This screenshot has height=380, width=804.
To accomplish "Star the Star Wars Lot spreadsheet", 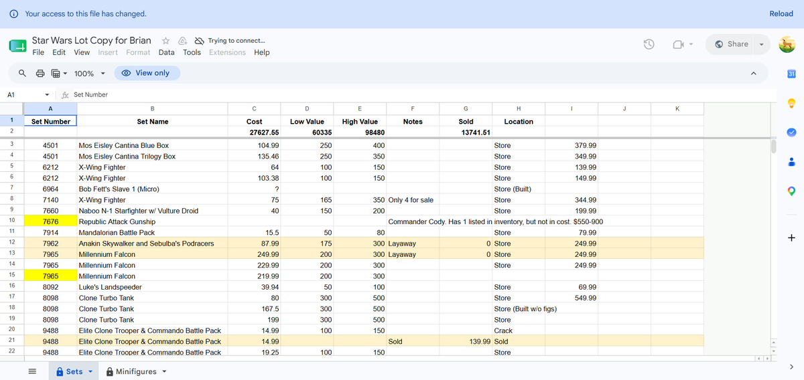I will tap(165, 41).
